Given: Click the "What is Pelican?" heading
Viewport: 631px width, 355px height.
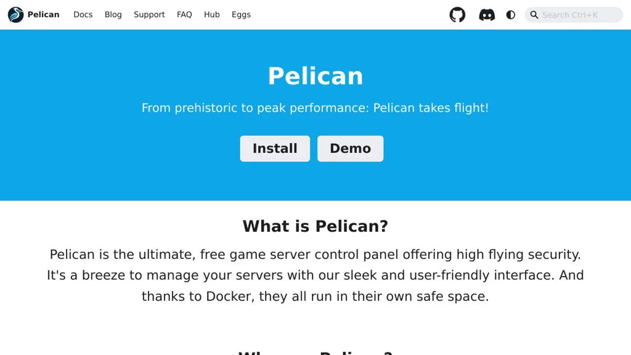Looking at the screenshot, I should [315, 226].
